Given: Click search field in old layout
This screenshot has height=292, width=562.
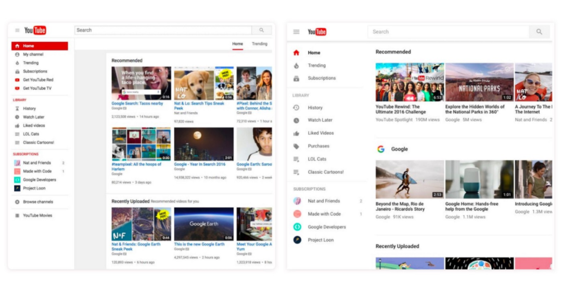Looking at the screenshot, I should 163,30.
